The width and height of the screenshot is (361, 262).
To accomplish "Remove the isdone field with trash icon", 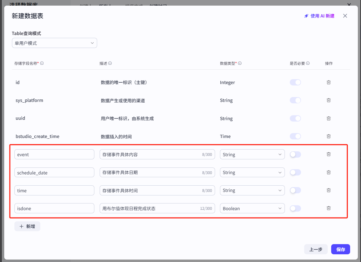I will pos(328,208).
